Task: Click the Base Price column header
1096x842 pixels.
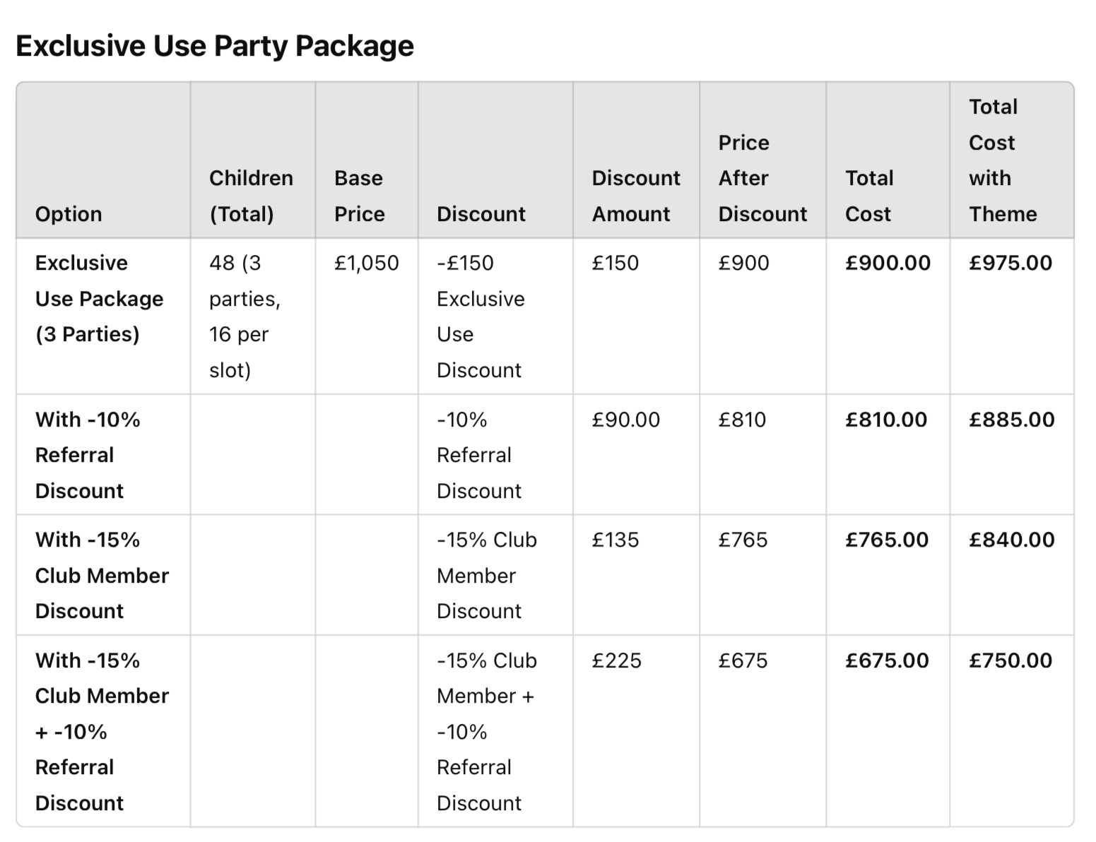Action: click(359, 196)
